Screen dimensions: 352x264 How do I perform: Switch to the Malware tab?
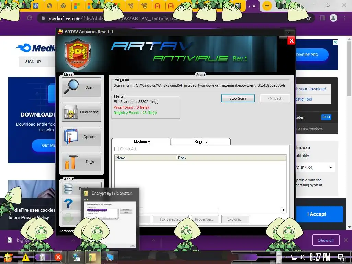coord(141,142)
